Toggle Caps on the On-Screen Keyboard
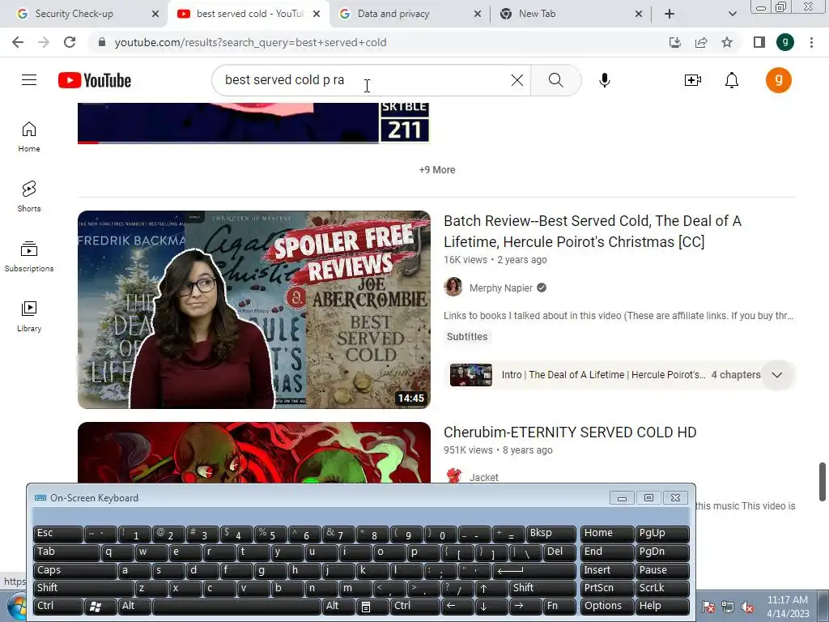 (74, 570)
